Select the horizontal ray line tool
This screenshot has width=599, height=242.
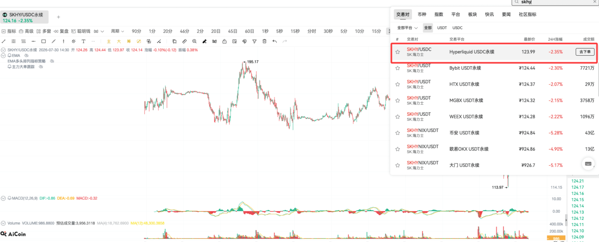coord(33,41)
